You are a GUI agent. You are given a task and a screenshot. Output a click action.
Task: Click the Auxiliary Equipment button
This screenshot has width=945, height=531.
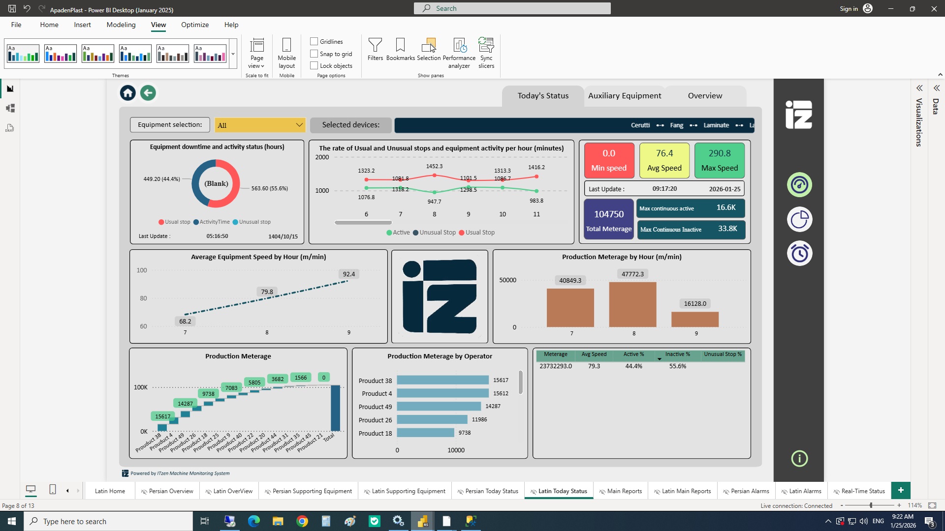(x=625, y=96)
